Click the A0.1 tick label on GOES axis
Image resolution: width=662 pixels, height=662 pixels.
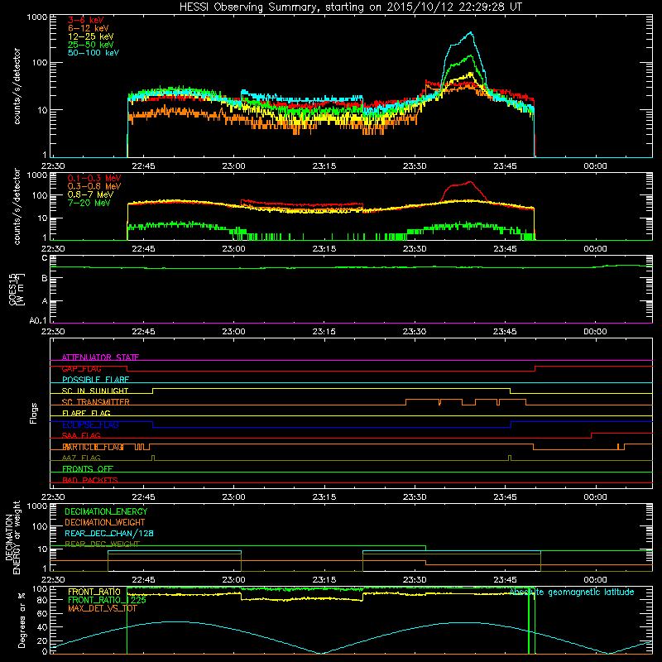[38, 321]
